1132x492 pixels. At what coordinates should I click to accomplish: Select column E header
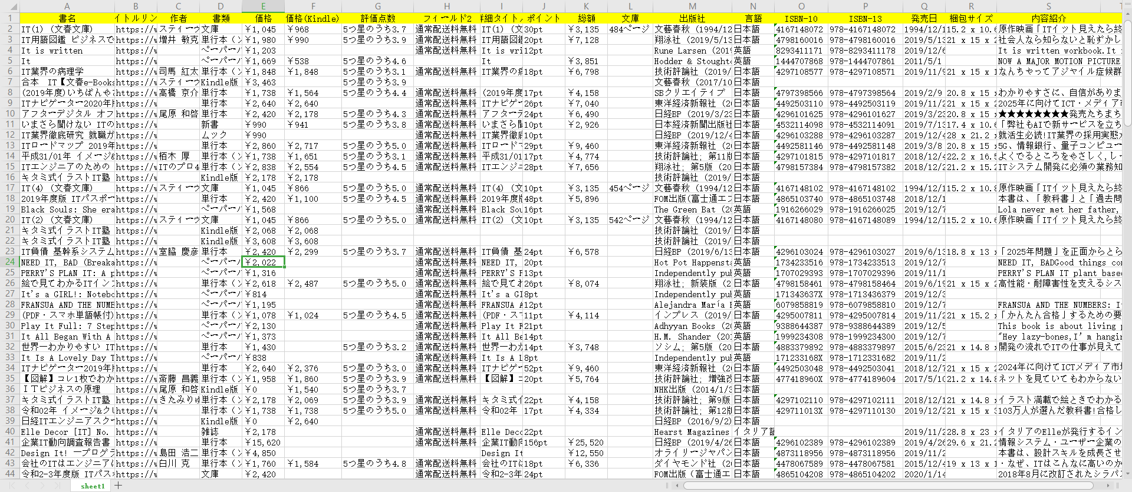(x=263, y=7)
